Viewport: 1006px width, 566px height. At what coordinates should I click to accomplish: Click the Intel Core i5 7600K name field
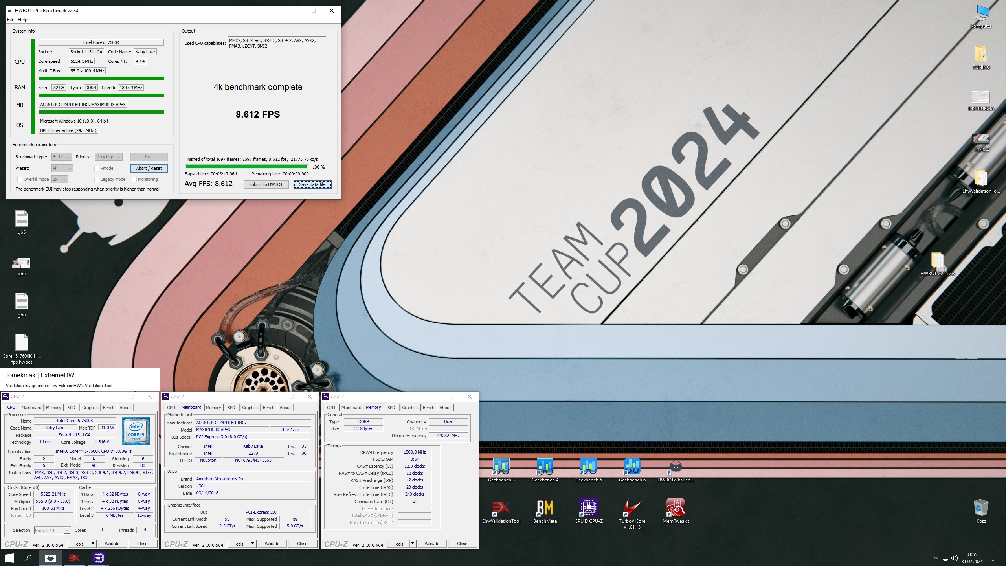[101, 42]
